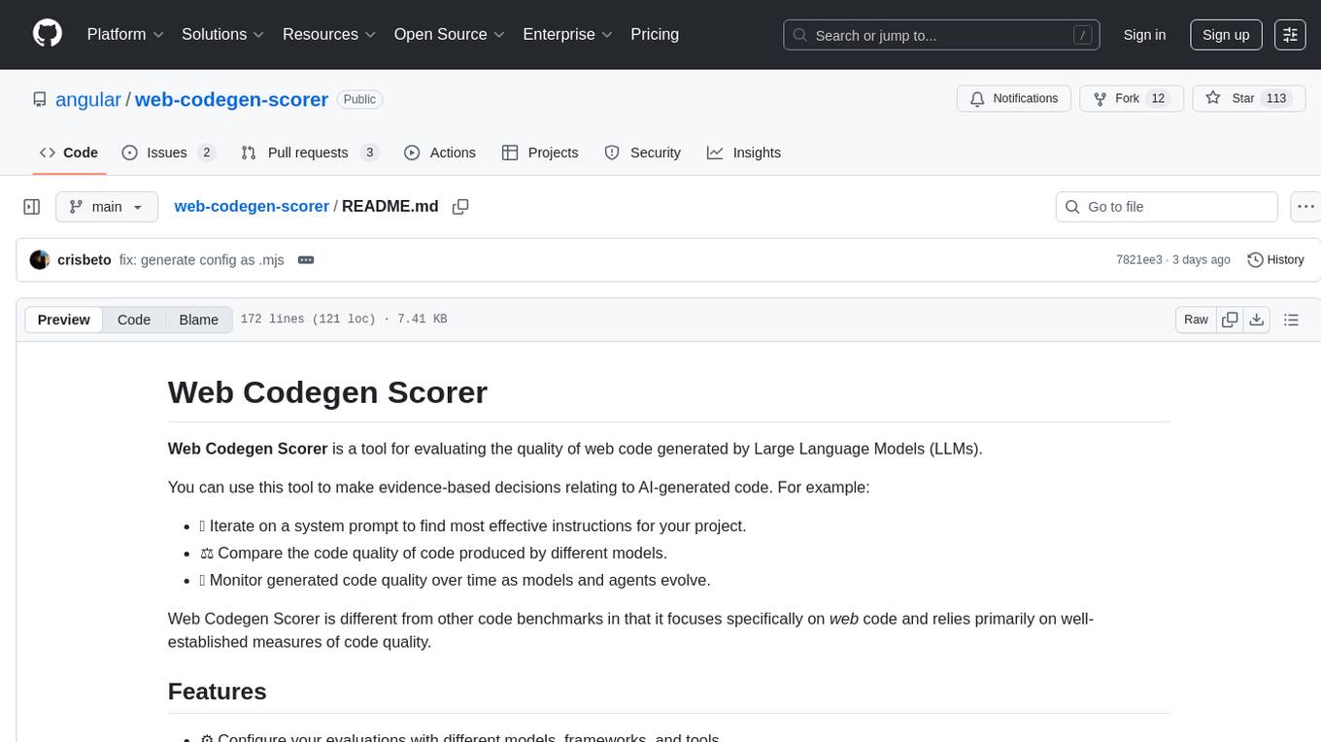This screenshot has height=742, width=1321.
Task: Focus the Go to file field
Action: coord(1167,207)
